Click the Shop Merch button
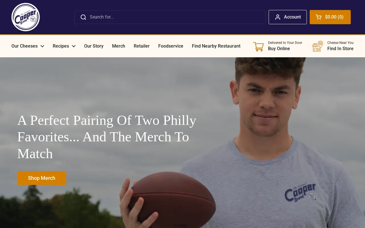The width and height of the screenshot is (365, 228). coord(42,178)
